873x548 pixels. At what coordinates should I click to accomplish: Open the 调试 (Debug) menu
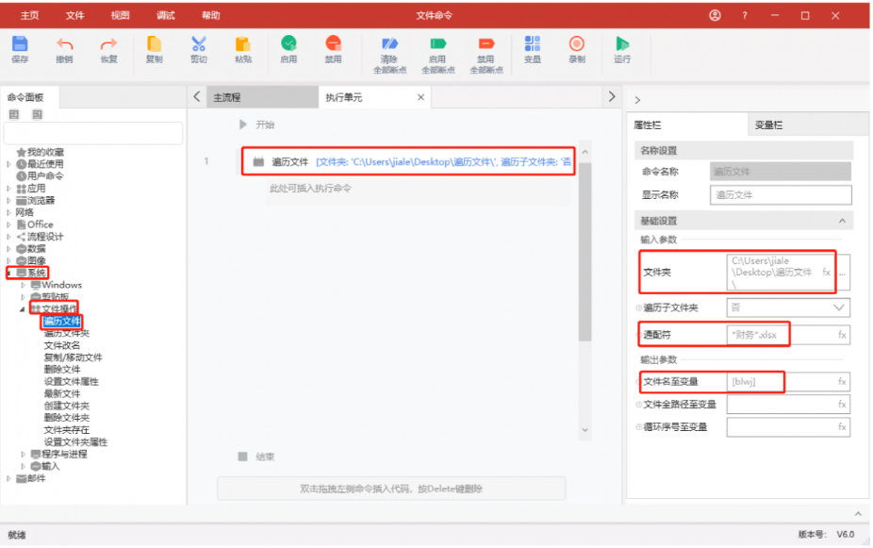click(x=166, y=15)
